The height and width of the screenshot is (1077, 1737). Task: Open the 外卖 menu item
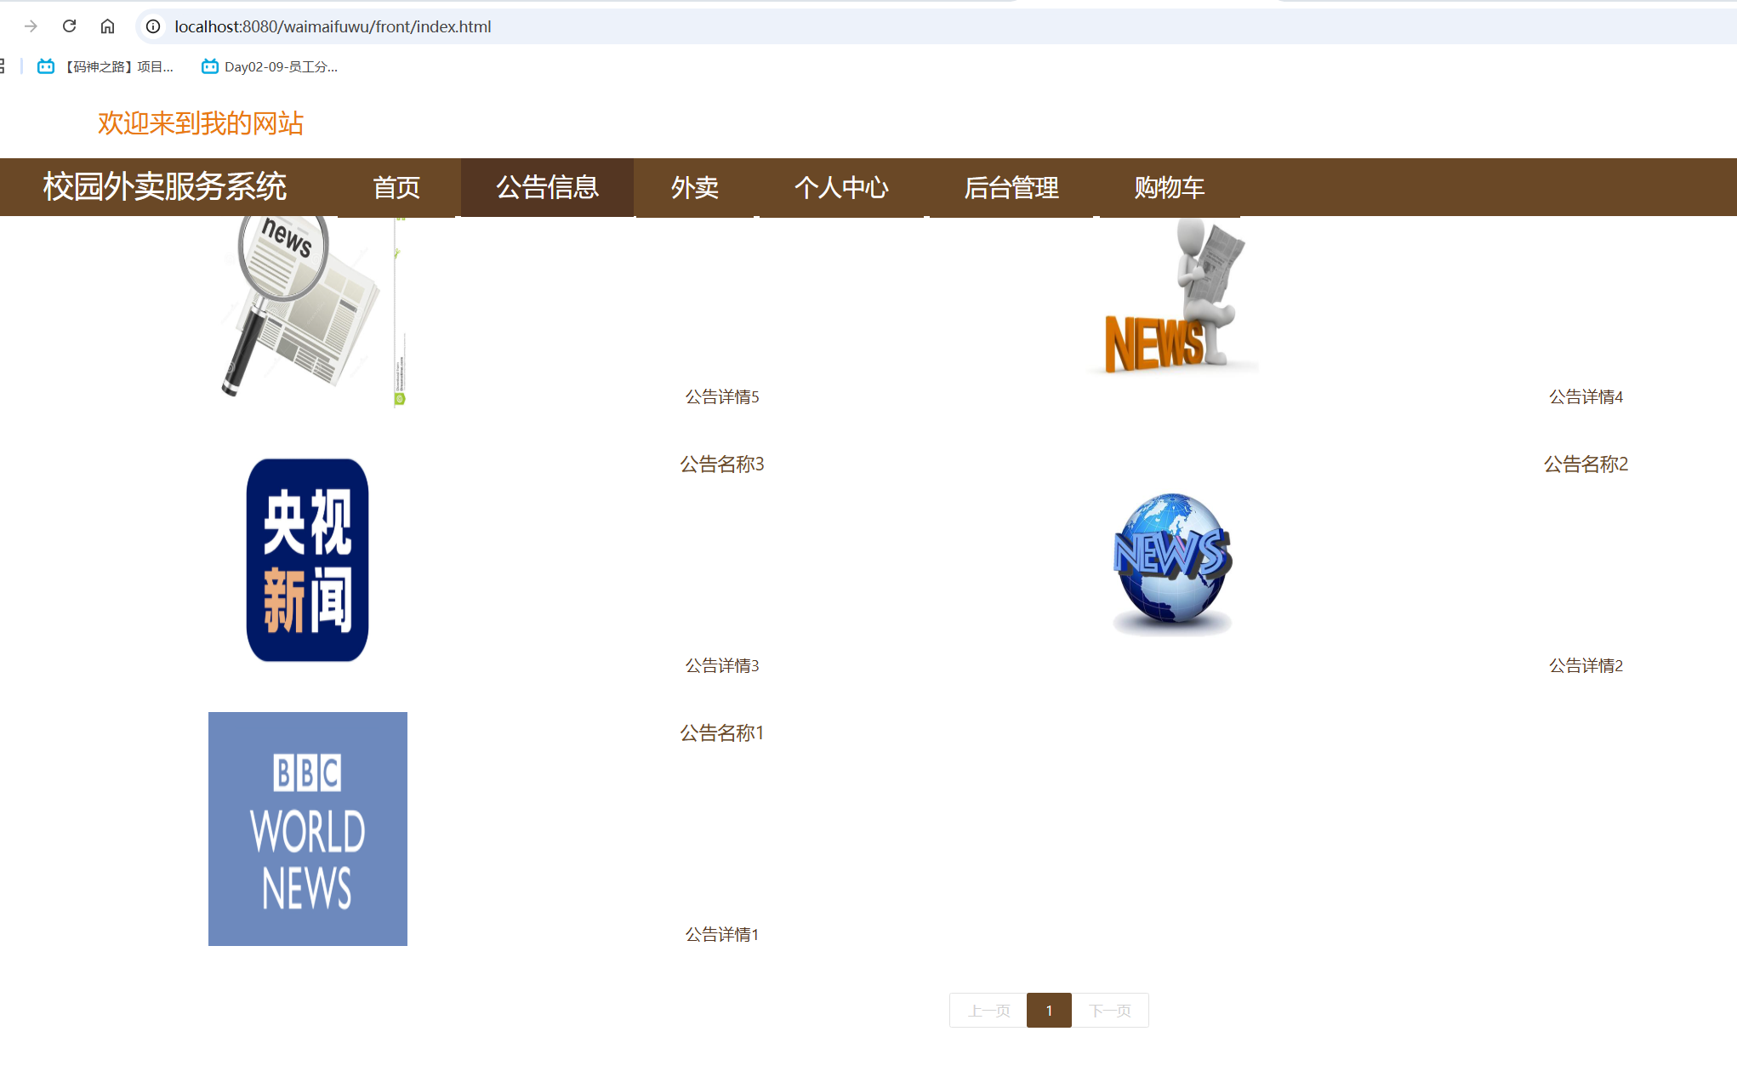tap(695, 187)
